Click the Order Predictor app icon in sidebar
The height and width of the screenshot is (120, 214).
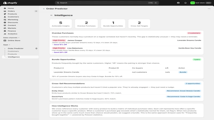(5, 49)
